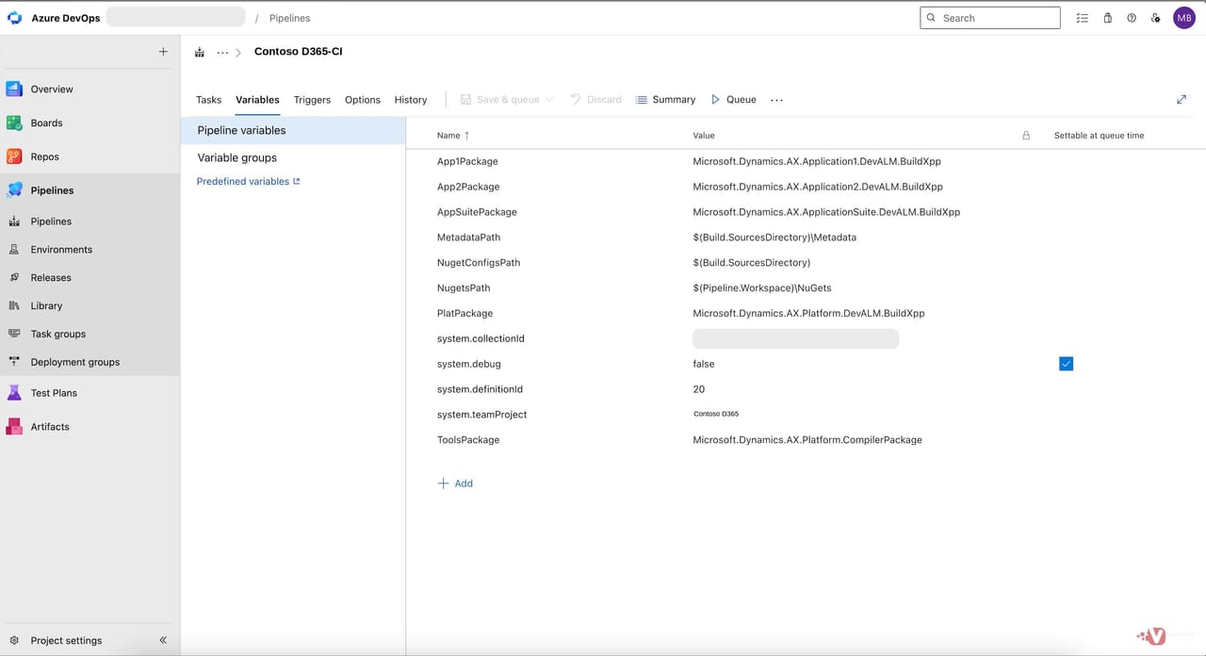1206x656 pixels.
Task: Open the Predefined variables link
Action: click(x=248, y=182)
